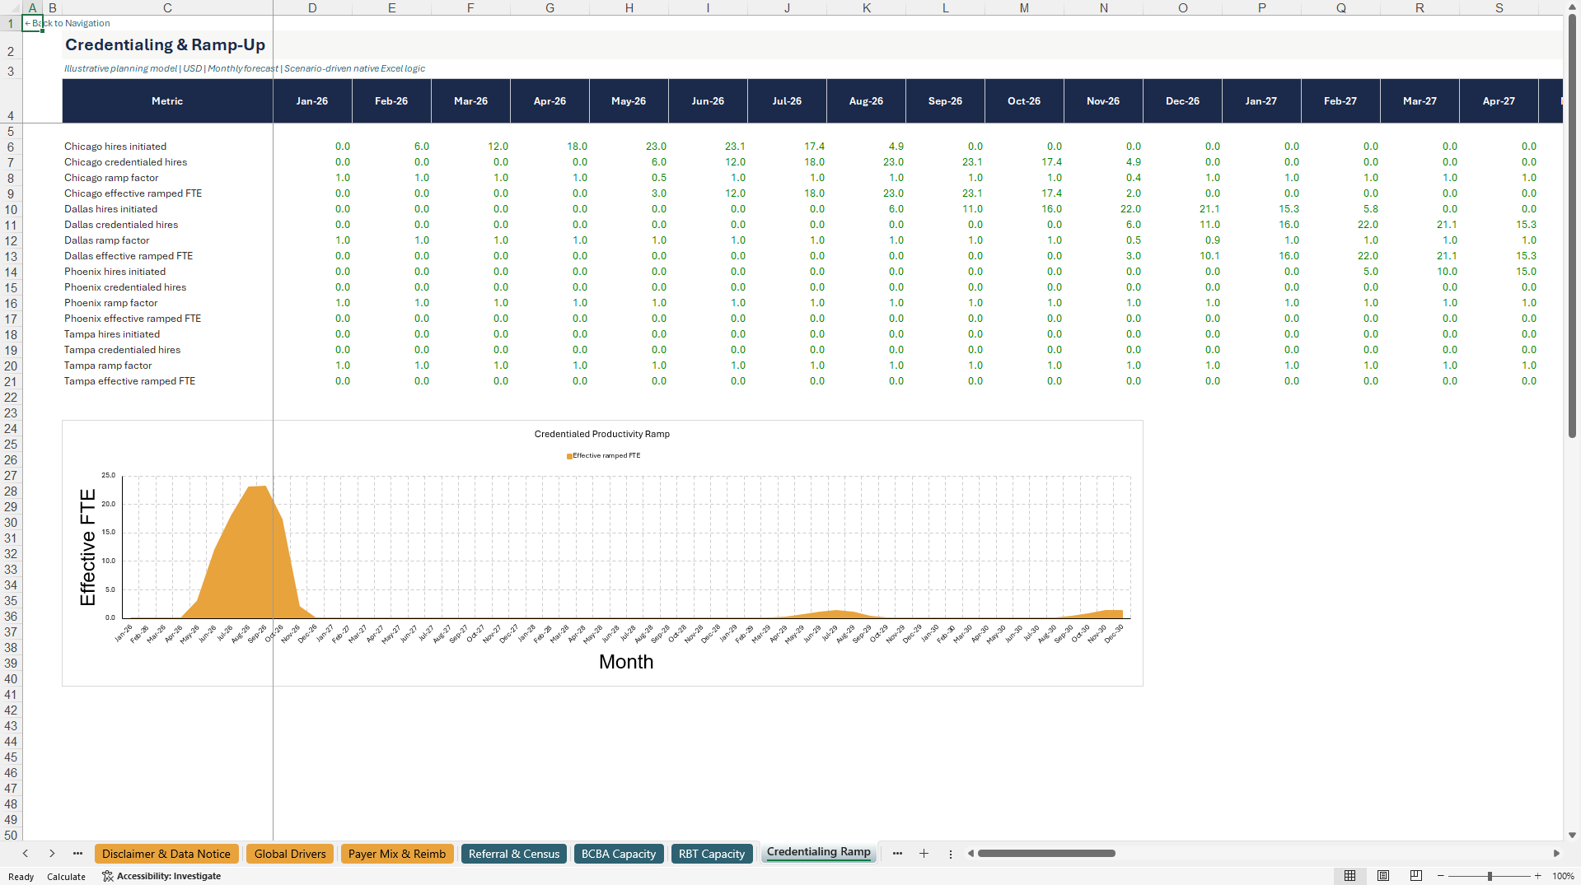Switch to the RBT Capacity sheet tab
1581x885 pixels.
tap(712, 854)
